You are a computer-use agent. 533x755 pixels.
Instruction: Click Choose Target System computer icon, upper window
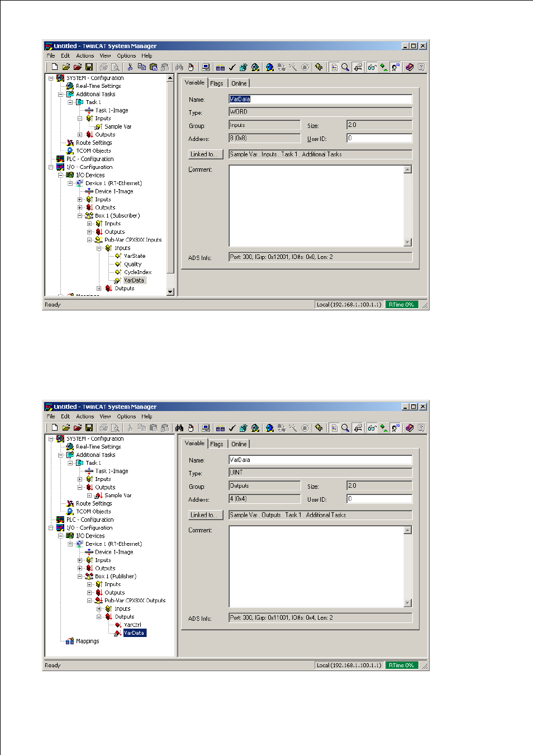click(x=206, y=67)
